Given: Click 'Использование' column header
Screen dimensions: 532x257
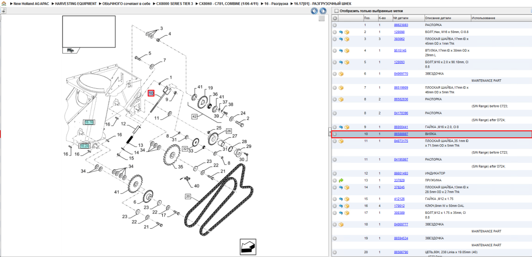Looking at the screenshot, I should [501, 18].
